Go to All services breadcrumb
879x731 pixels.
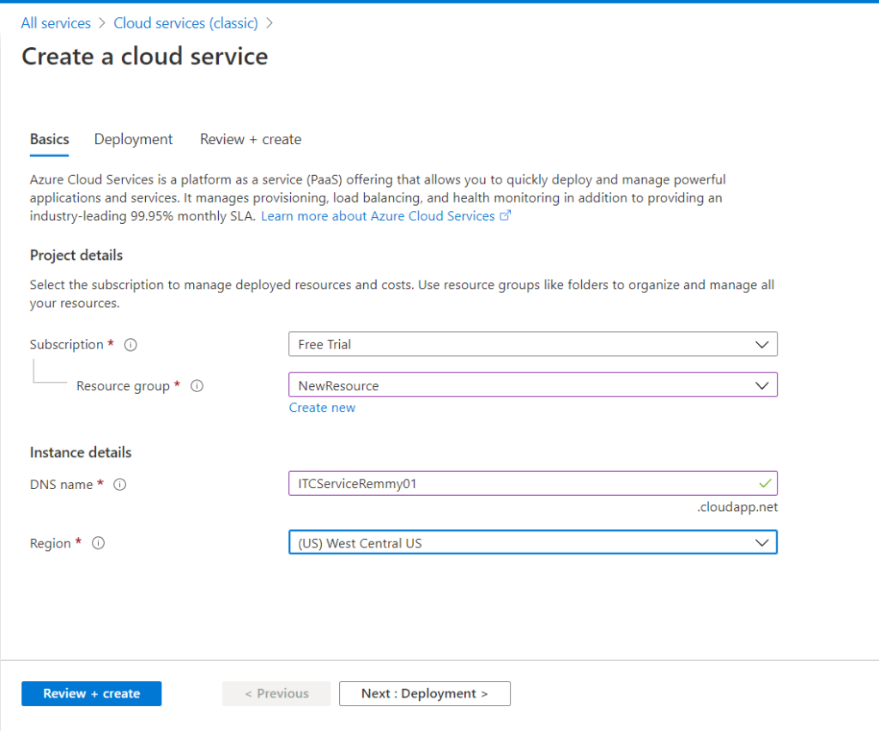tap(56, 23)
